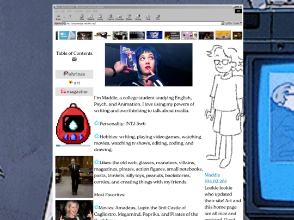Expand the Forward button history arrow
Image resolution: width=294 pixels, height=220 pixels.
coord(76,17)
